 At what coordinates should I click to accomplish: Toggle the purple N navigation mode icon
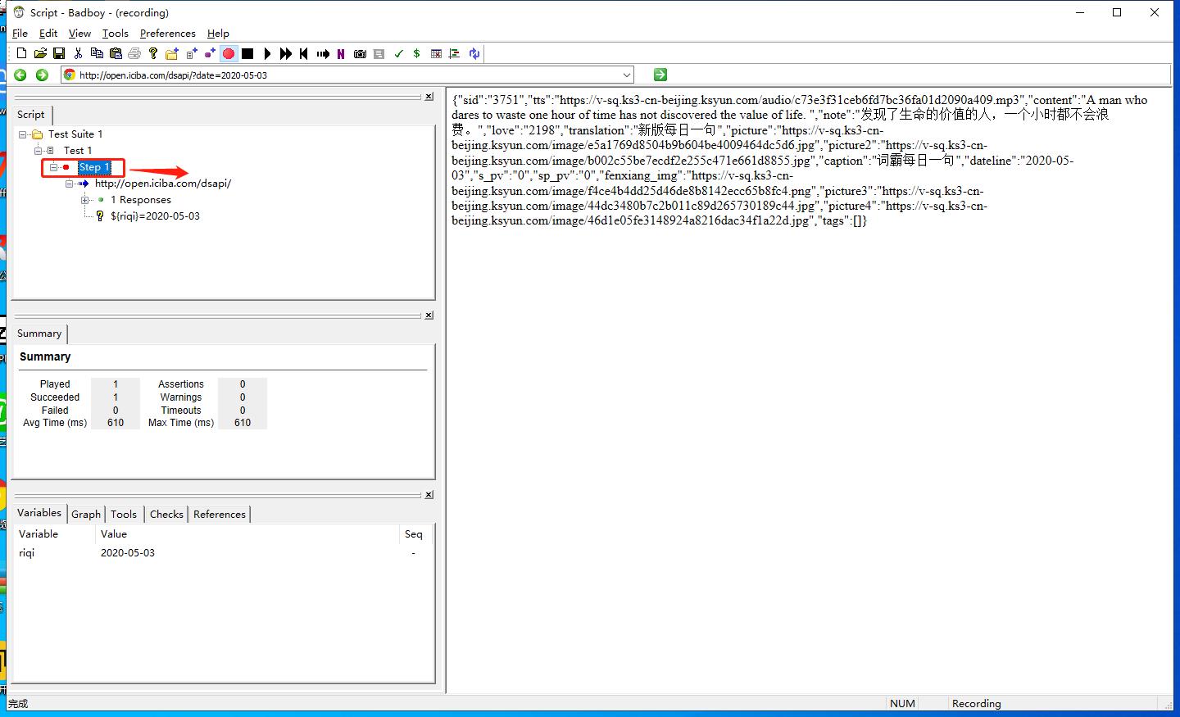coord(341,53)
